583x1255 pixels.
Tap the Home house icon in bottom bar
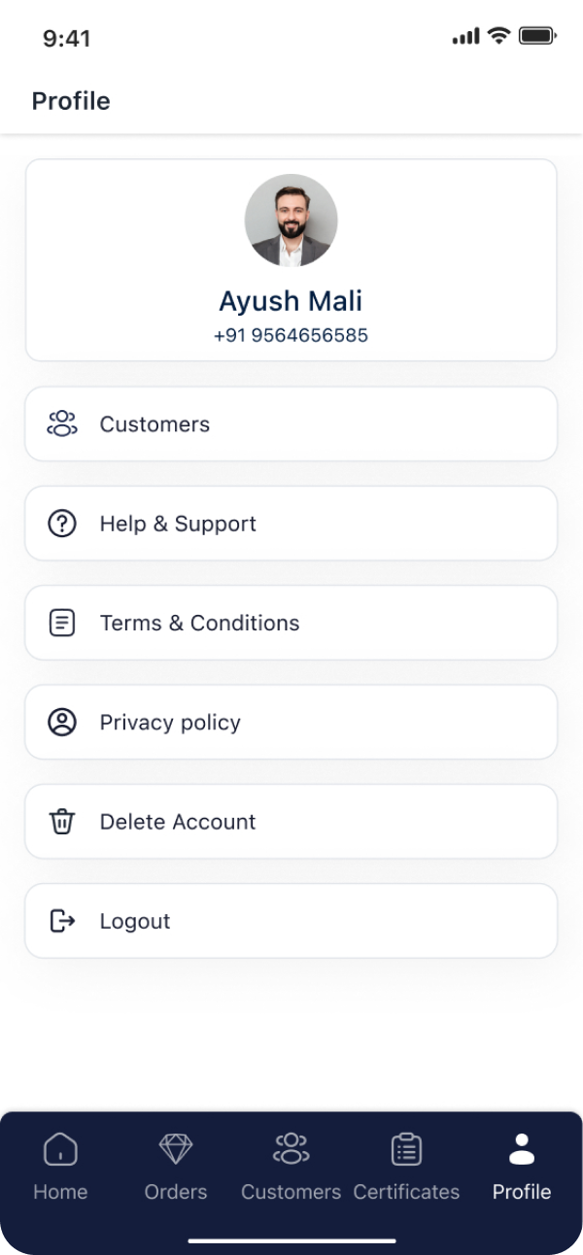[60, 1149]
